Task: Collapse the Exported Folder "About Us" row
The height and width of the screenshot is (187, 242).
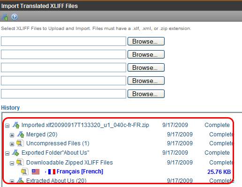Action: pos(7,153)
